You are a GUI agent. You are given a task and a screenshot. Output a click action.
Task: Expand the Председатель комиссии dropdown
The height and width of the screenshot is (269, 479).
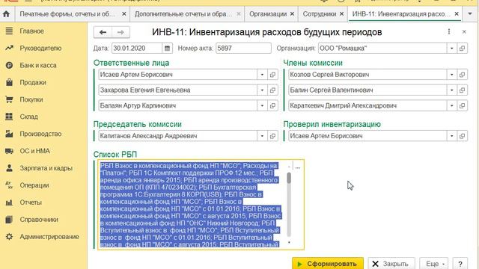262,136
